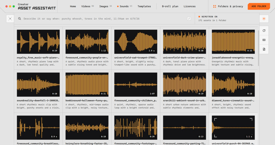This screenshot has width=275, height=145.
Task: Click file name soundreality-downfall-3-208028
Action: pos(38,100)
